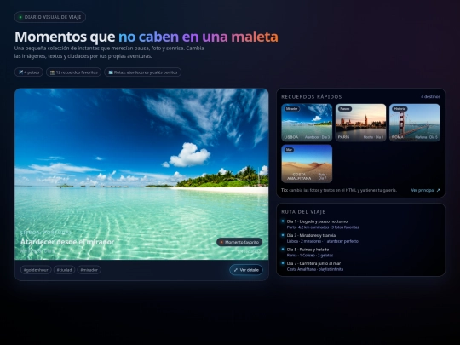460x345 pixels.
Task: Click 'Roma · 1 Coliseo · 2 gelatos' detail line
Action: pos(310,256)
